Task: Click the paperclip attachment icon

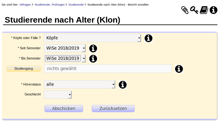Action: [185, 10]
